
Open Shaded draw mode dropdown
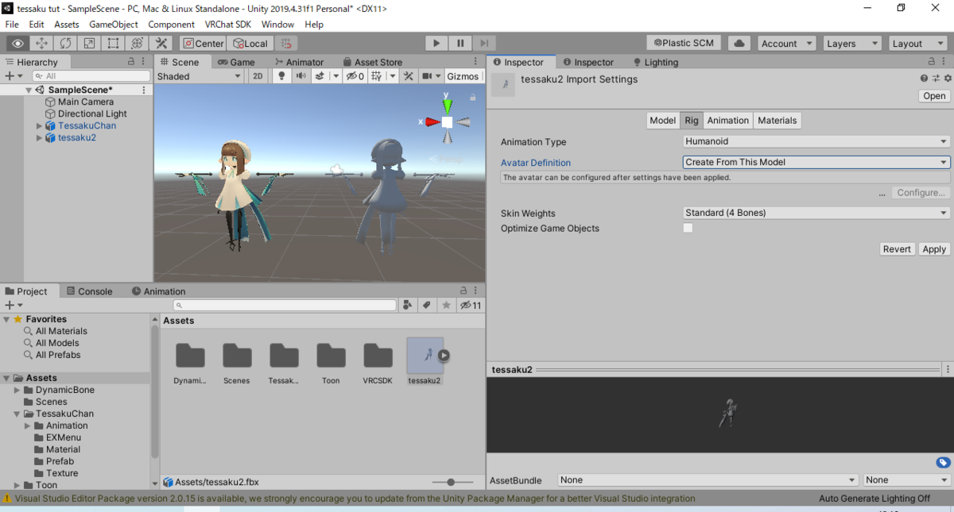click(x=199, y=76)
